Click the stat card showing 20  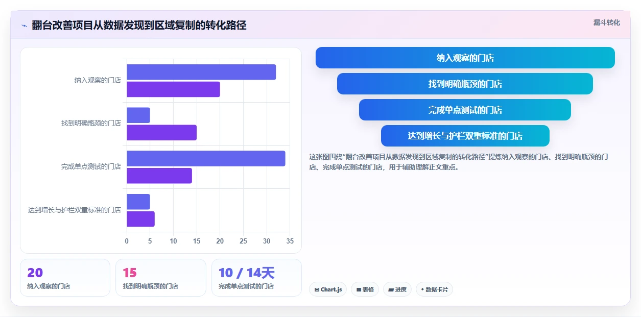coord(65,278)
